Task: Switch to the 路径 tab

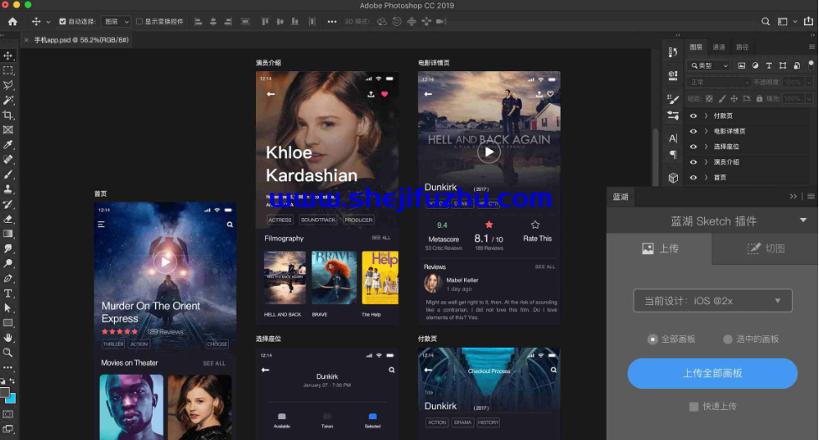Action: 742,47
